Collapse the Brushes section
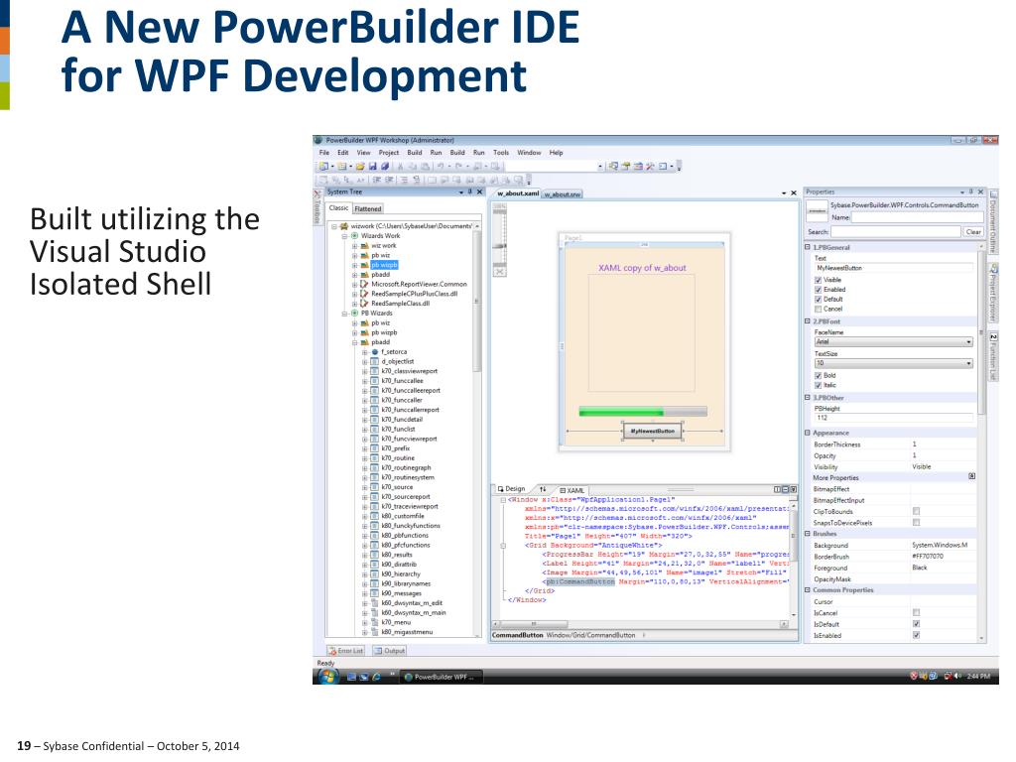The width and height of the screenshot is (1016, 762). pyautogui.click(x=808, y=534)
